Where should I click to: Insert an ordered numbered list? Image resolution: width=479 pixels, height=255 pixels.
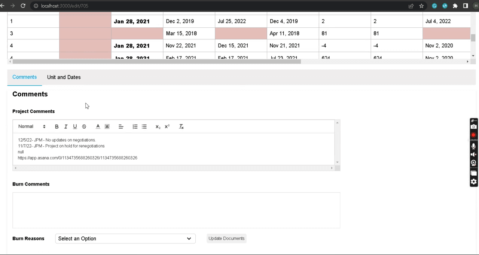click(x=135, y=127)
